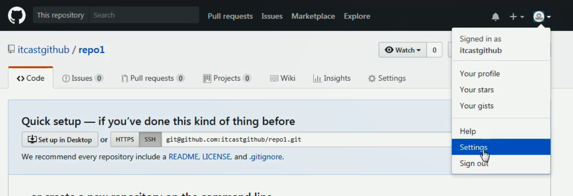The width and height of the screenshot is (573, 196).
Task: Click the watchers count 0
Action: coord(434,50)
